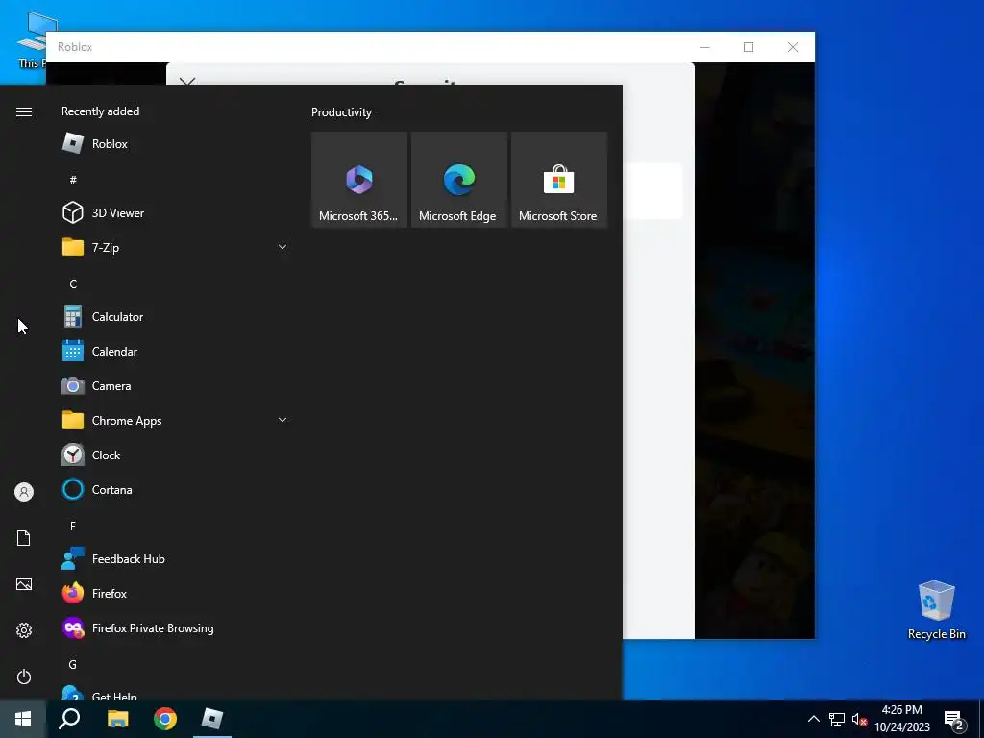Click the muted volume tray icon
The height and width of the screenshot is (738, 984).
[x=859, y=719]
